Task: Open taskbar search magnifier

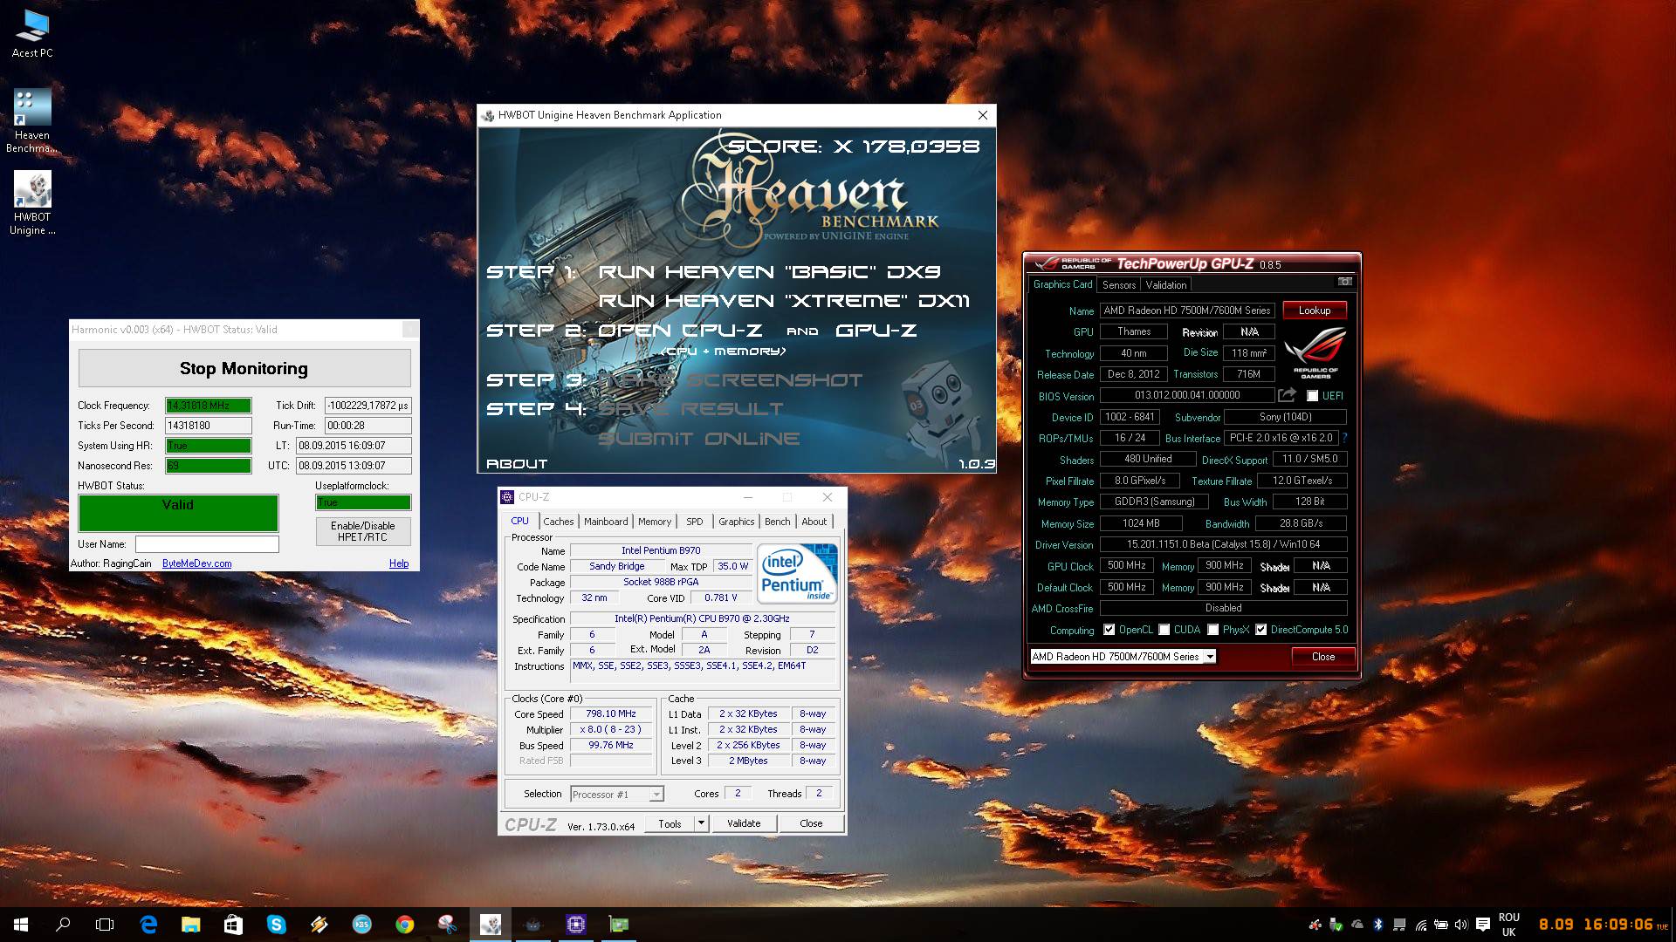Action: tap(63, 925)
